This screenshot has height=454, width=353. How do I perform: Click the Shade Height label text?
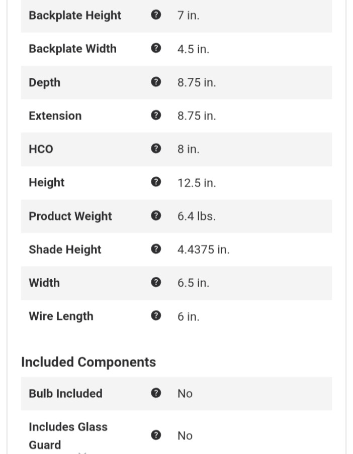pos(65,250)
